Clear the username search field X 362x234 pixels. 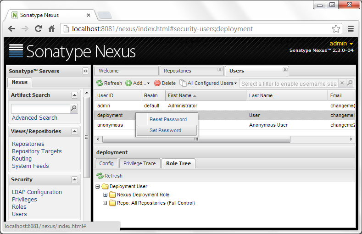click(342, 83)
